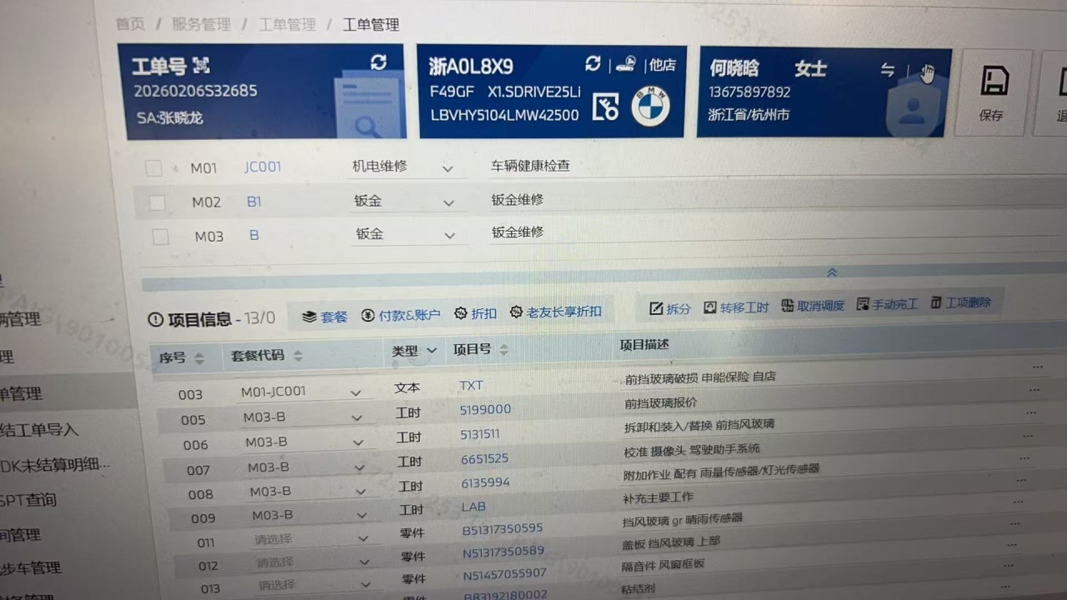Expand the 类型 column filter dropdown

(432, 351)
